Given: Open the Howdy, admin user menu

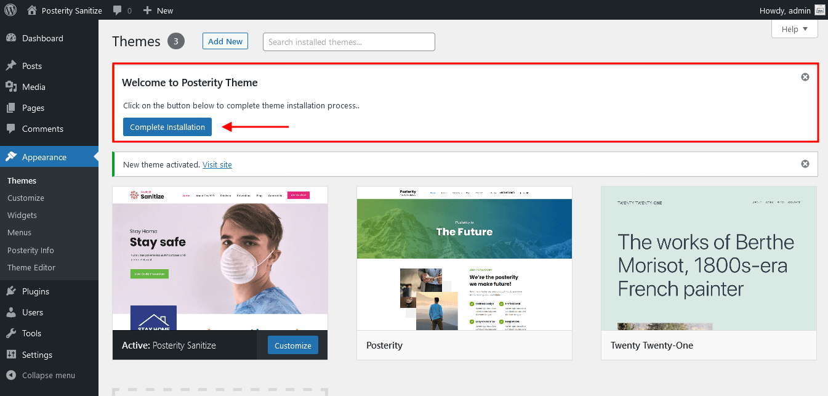Looking at the screenshot, I should pyautogui.click(x=794, y=10).
